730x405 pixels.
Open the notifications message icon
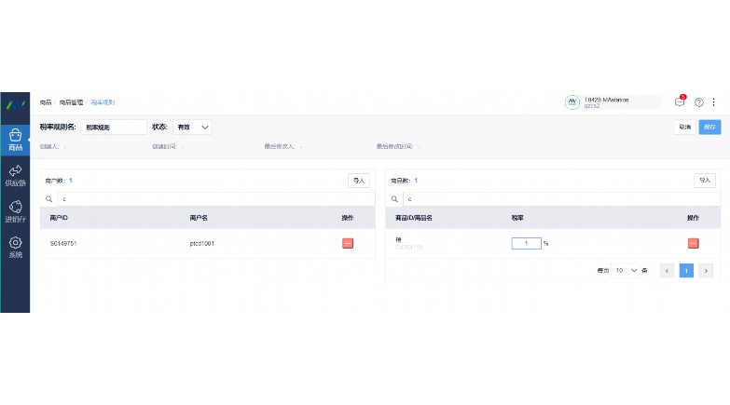[x=680, y=101]
